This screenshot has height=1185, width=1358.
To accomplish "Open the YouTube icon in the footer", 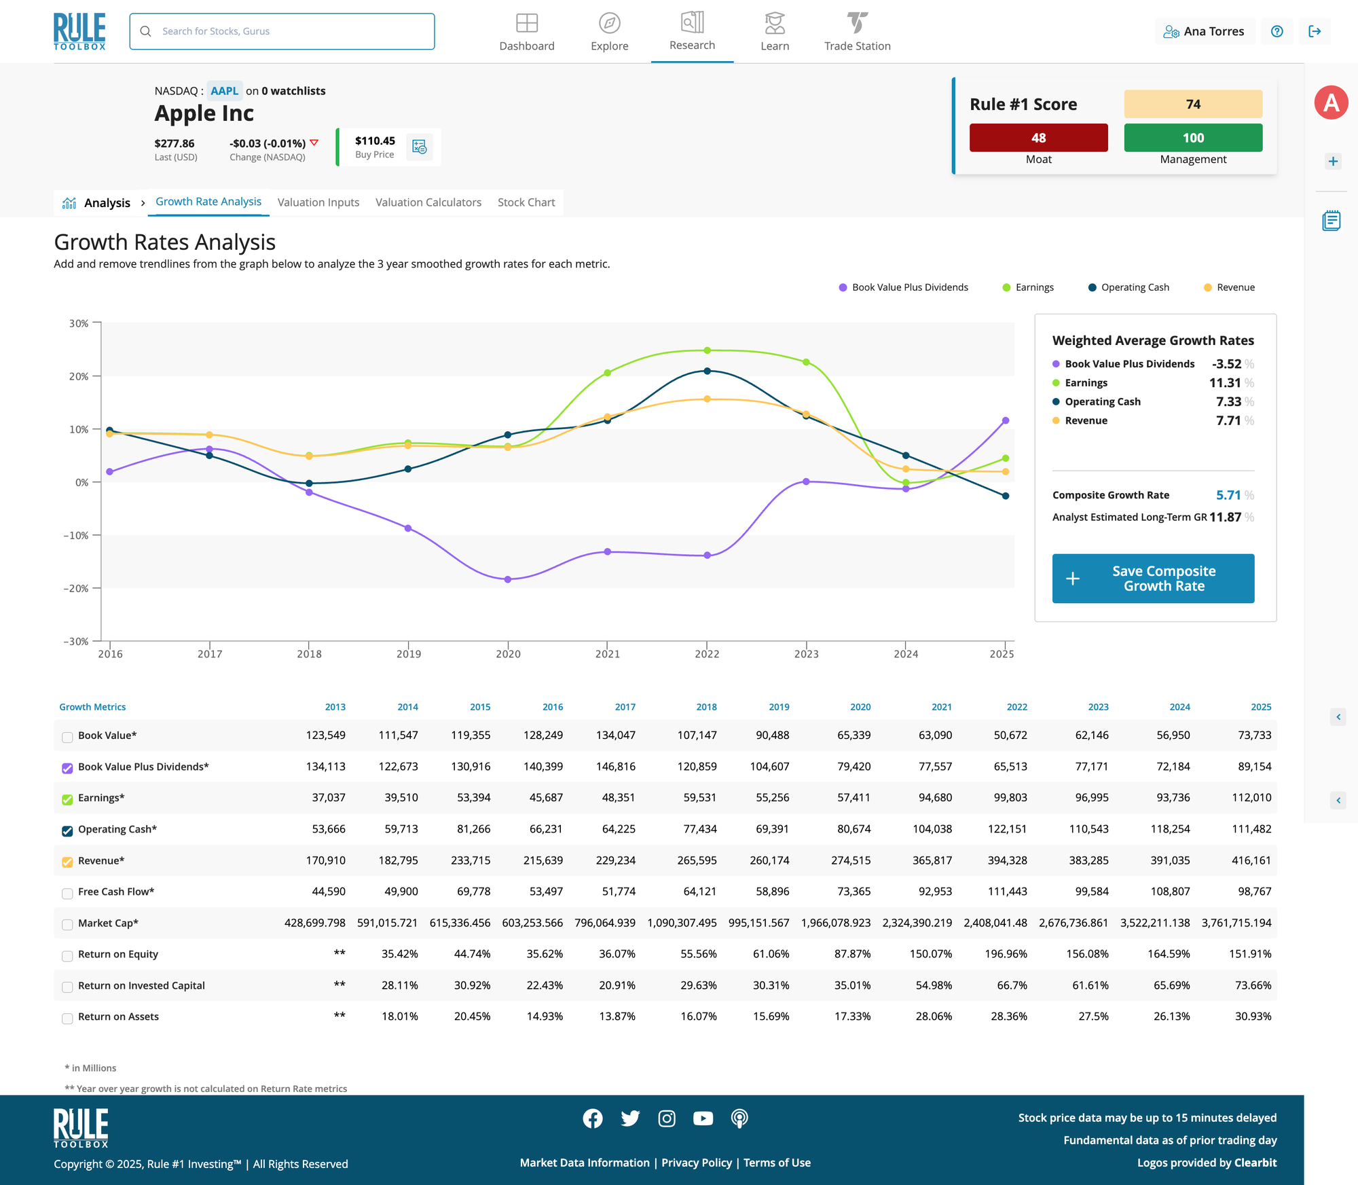I will coord(703,1118).
